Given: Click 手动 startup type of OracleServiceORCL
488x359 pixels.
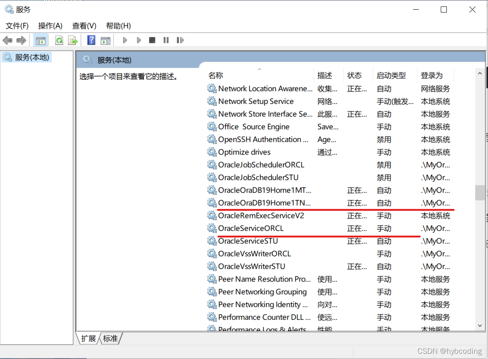Looking at the screenshot, I should [x=384, y=228].
